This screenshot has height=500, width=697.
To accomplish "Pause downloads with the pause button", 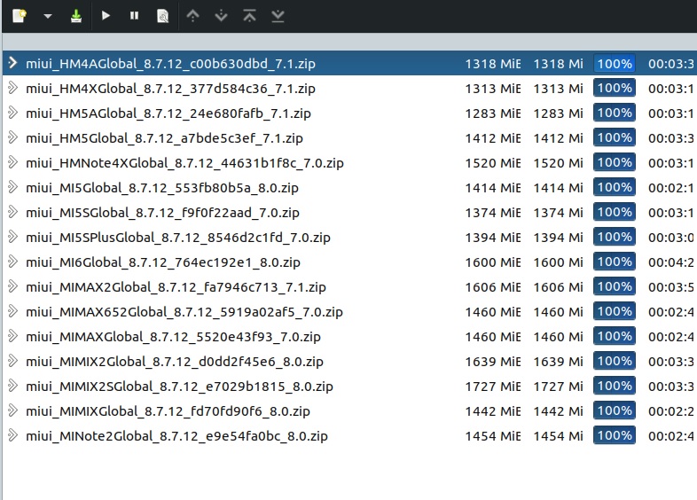I will (x=134, y=16).
